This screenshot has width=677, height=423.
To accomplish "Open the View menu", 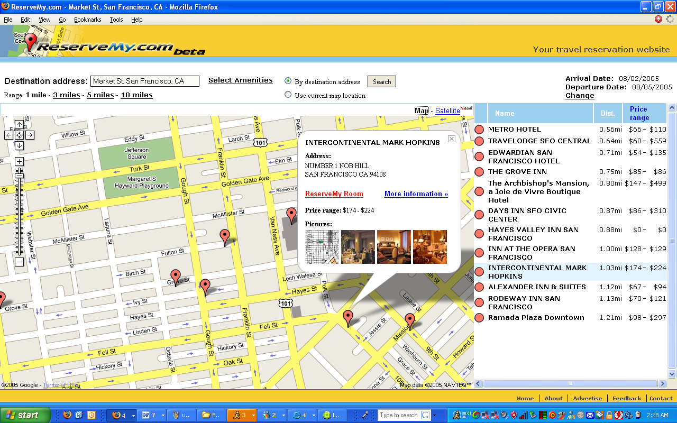I will (x=44, y=20).
